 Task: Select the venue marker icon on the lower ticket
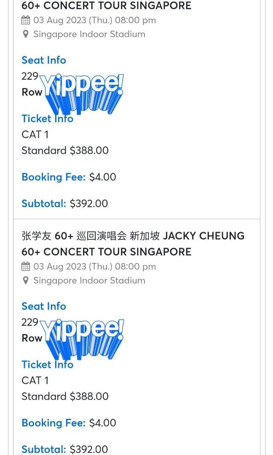click(26, 280)
